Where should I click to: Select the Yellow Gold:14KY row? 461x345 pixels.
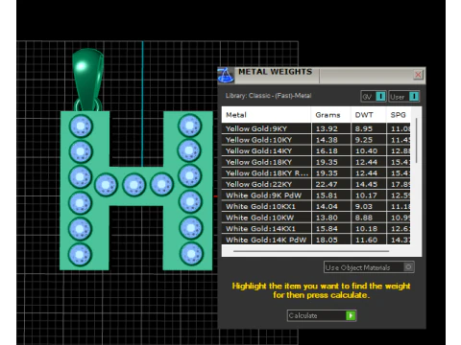click(x=316, y=150)
